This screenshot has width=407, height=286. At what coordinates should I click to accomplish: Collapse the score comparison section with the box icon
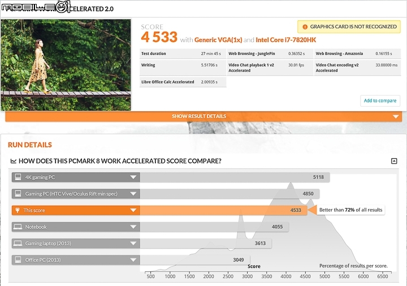point(394,161)
